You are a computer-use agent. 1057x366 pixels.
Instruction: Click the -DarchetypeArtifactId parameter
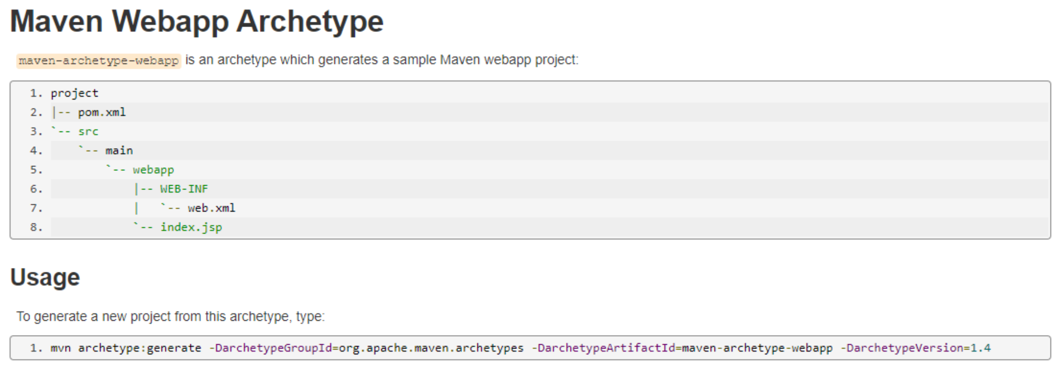604,348
